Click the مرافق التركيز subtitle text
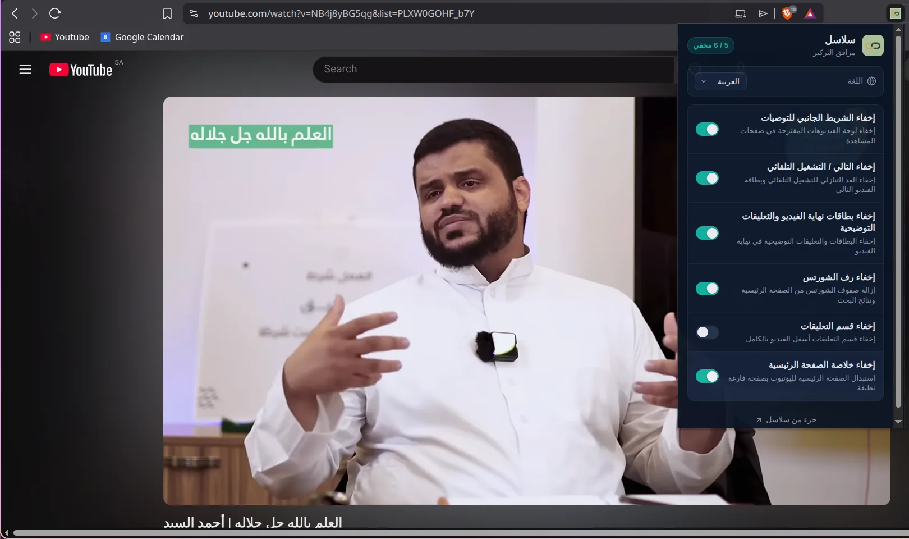909x539 pixels. coord(834,53)
